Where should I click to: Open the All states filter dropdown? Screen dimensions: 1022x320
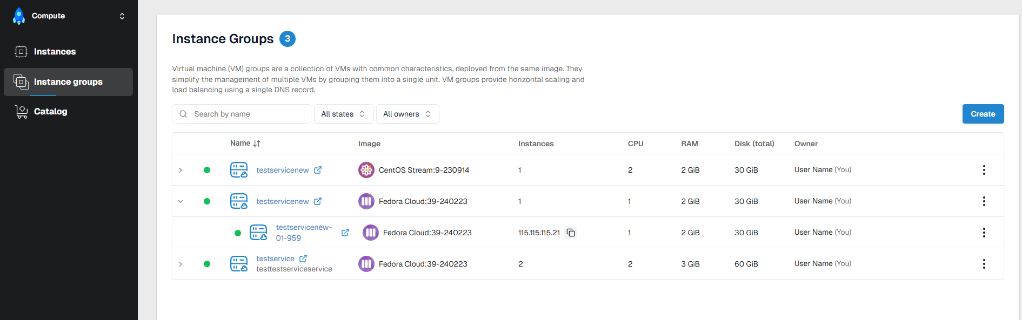pyautogui.click(x=343, y=114)
